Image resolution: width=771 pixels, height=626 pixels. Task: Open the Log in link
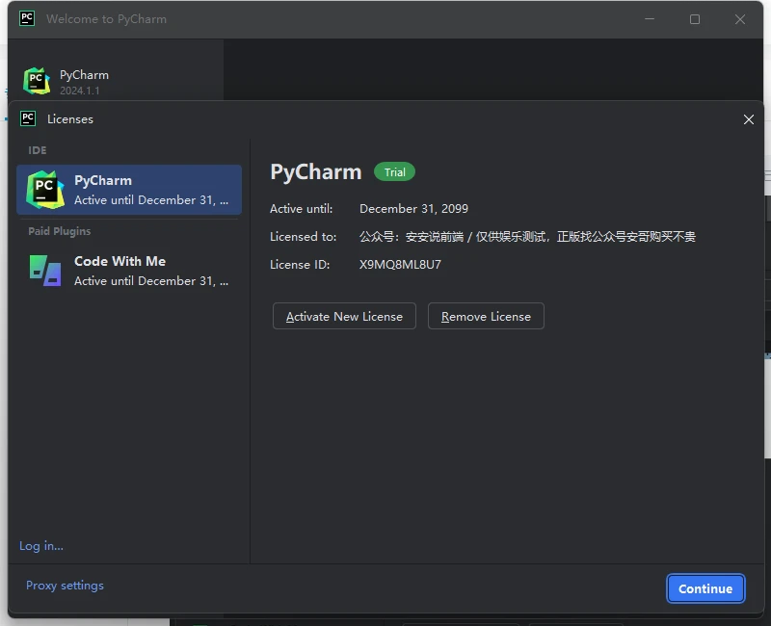[x=41, y=546]
